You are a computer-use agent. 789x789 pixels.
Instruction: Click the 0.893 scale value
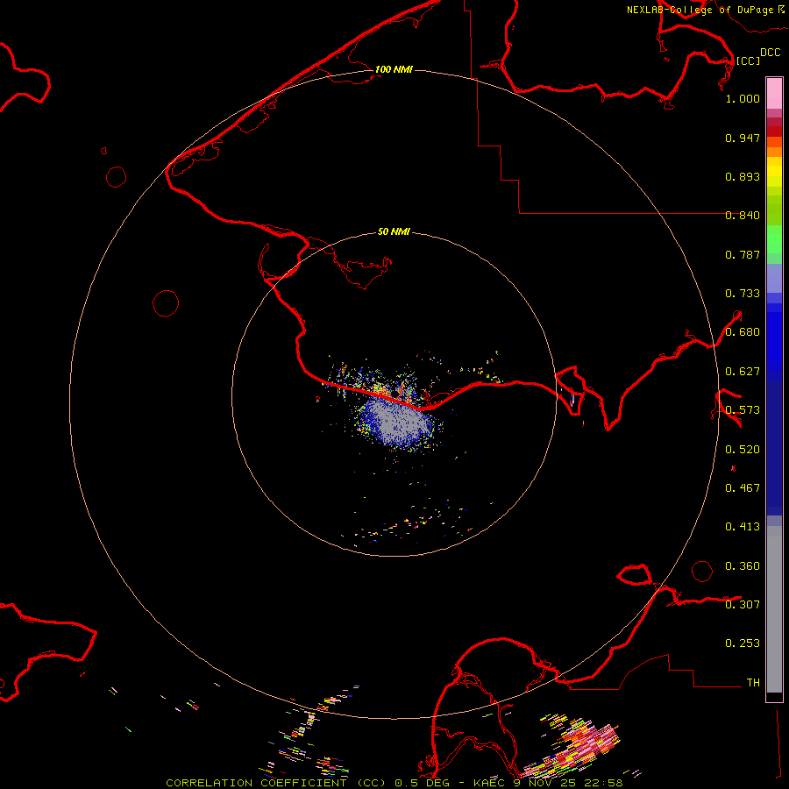(x=743, y=176)
